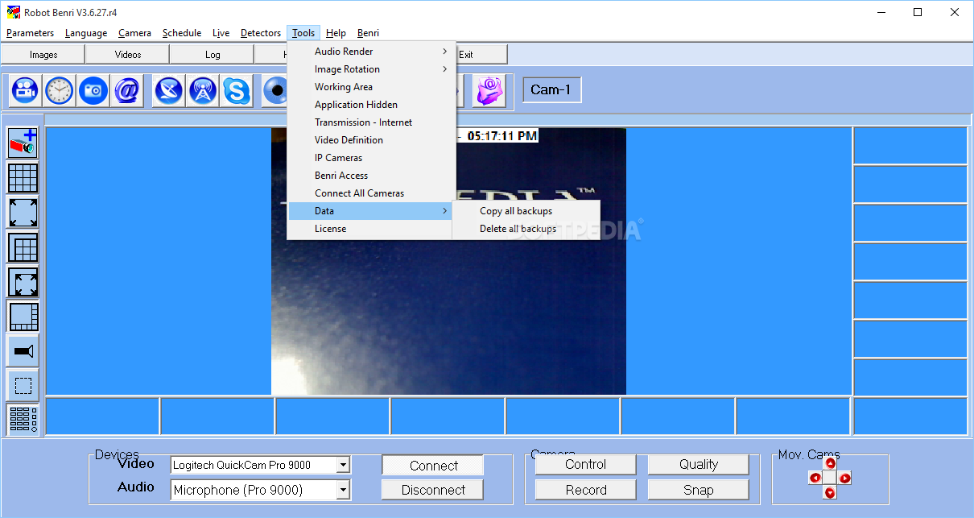974x518 pixels.
Task: Open the Camera menu
Action: 134,33
